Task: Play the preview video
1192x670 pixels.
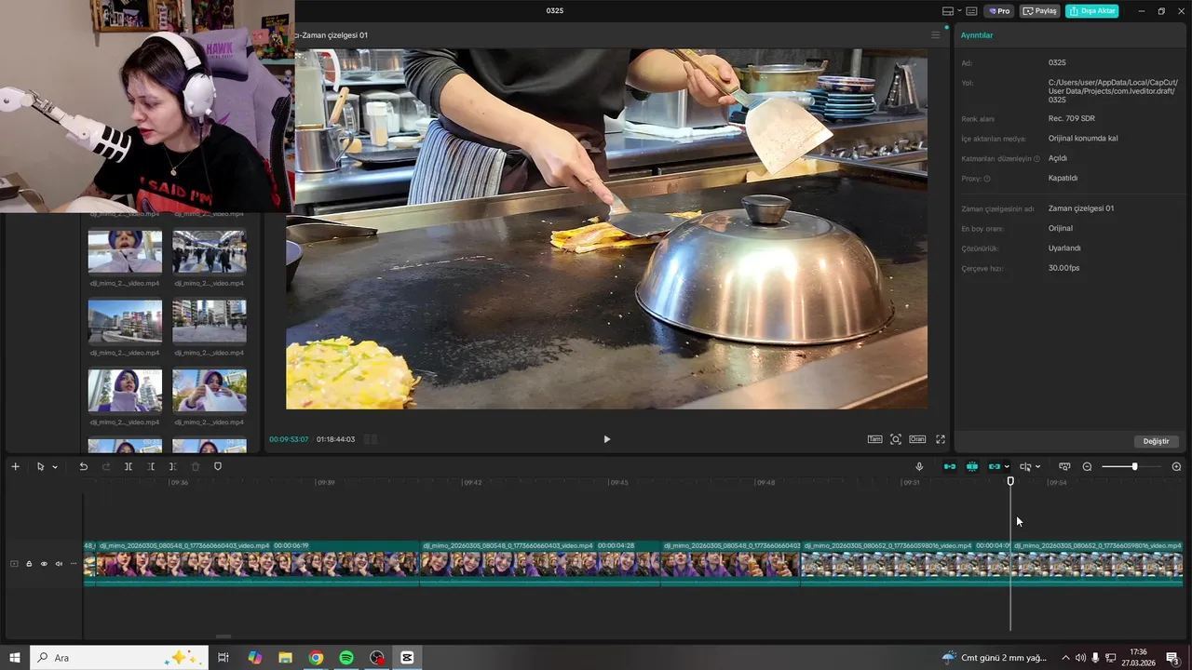Action: click(606, 439)
